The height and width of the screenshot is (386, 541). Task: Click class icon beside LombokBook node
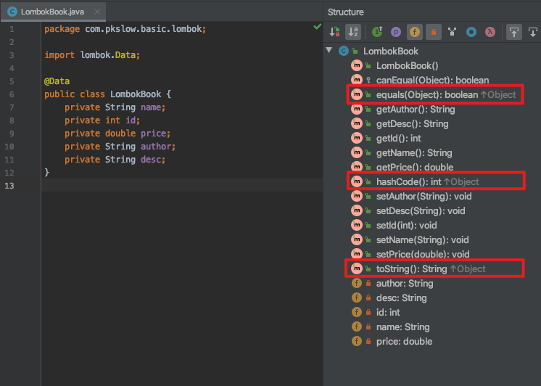[x=343, y=51]
